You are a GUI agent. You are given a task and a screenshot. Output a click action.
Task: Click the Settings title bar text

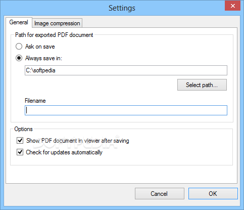[x=122, y=8]
